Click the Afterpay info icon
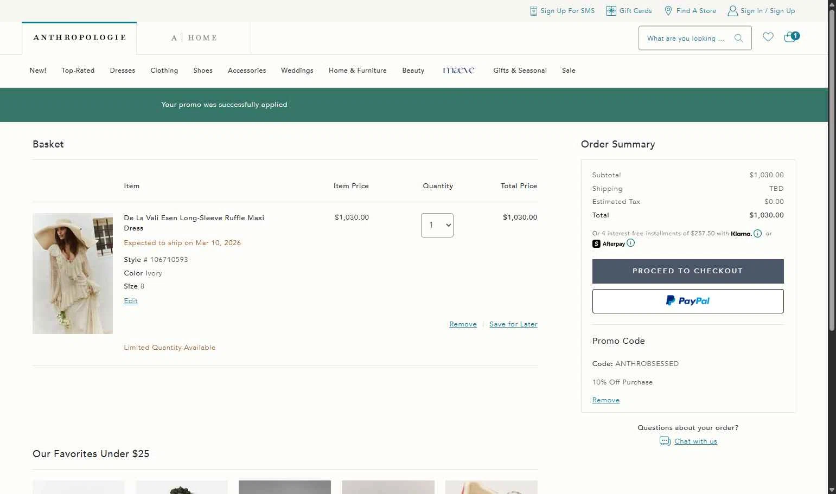The height and width of the screenshot is (494, 836). point(630,243)
